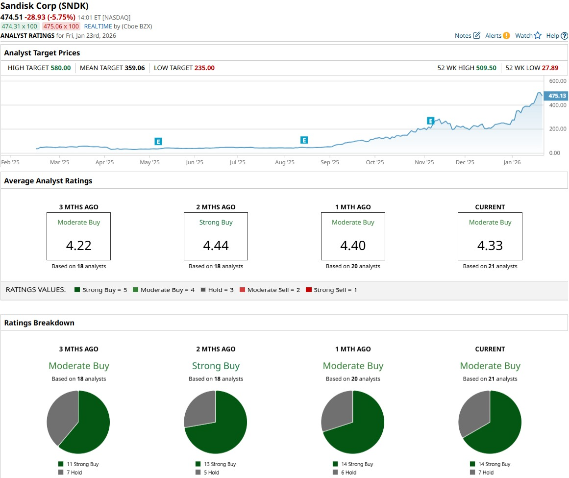This screenshot has height=478, width=569.
Task: Click the Watch star icon
Action: (x=538, y=35)
